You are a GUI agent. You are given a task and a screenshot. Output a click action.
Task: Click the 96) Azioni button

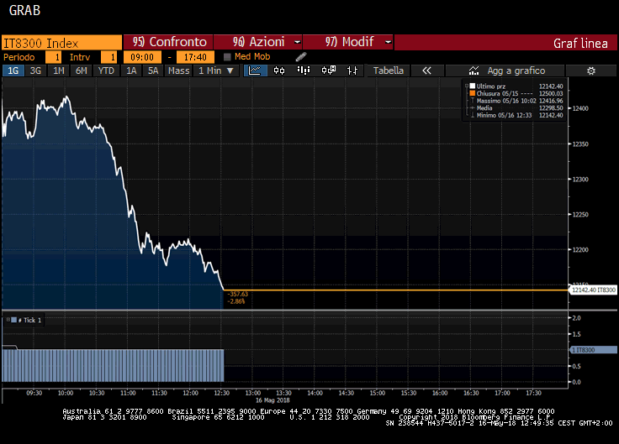pyautogui.click(x=258, y=42)
